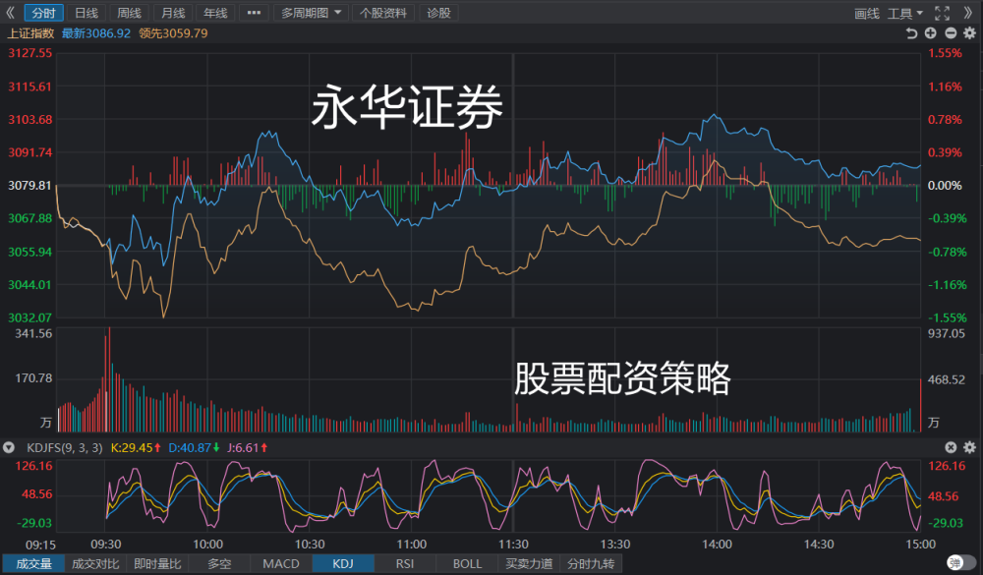Screen dimensions: 983x575
Task: Click the K:29.45 value readout
Action: (136, 447)
